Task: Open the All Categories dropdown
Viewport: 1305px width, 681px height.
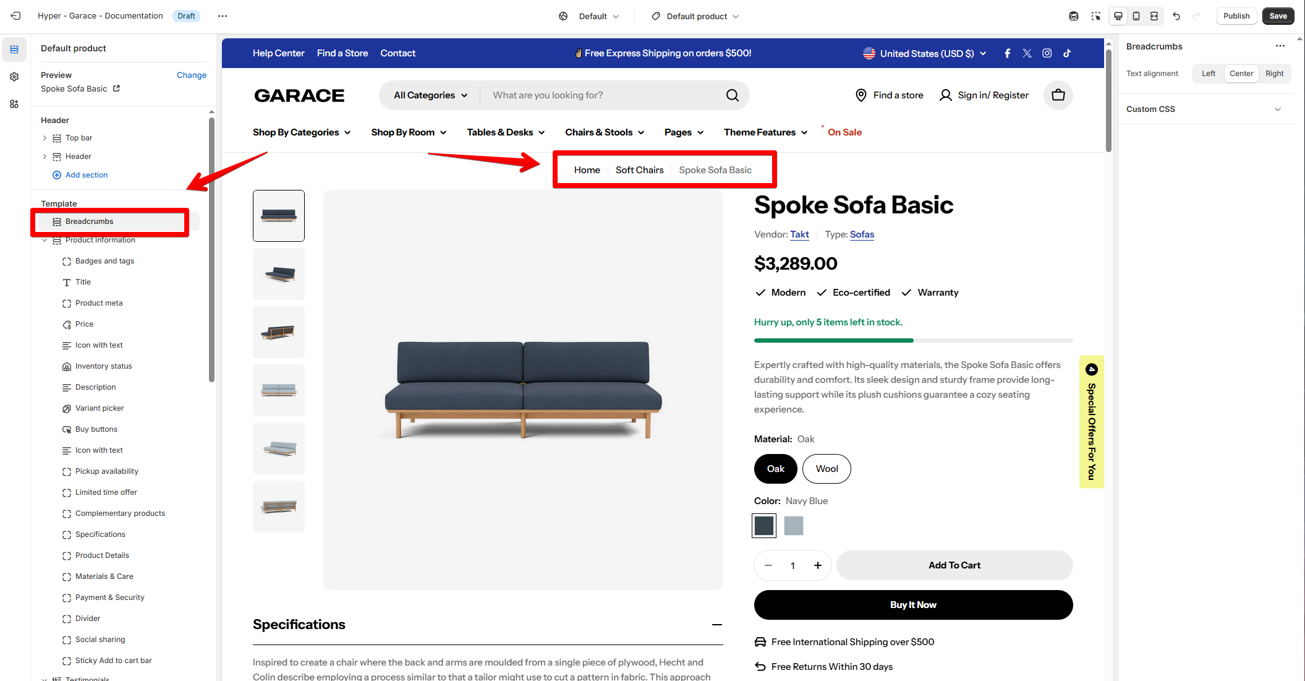Action: (x=431, y=95)
